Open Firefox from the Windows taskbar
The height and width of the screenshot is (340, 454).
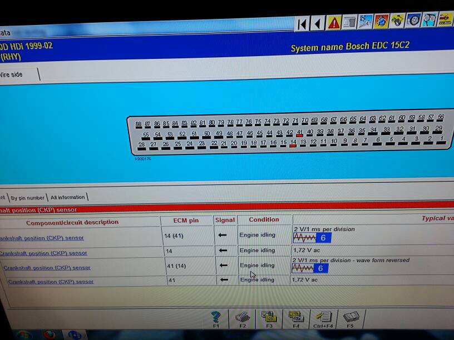click(49, 335)
